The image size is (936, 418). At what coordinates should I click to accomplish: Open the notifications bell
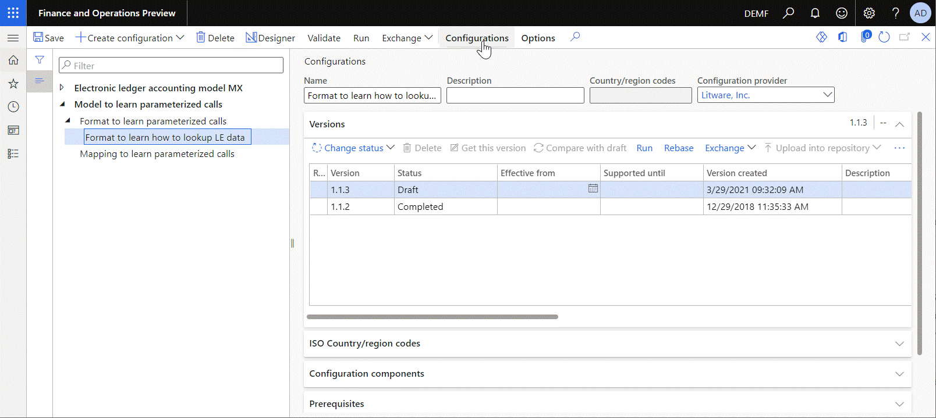tap(815, 13)
